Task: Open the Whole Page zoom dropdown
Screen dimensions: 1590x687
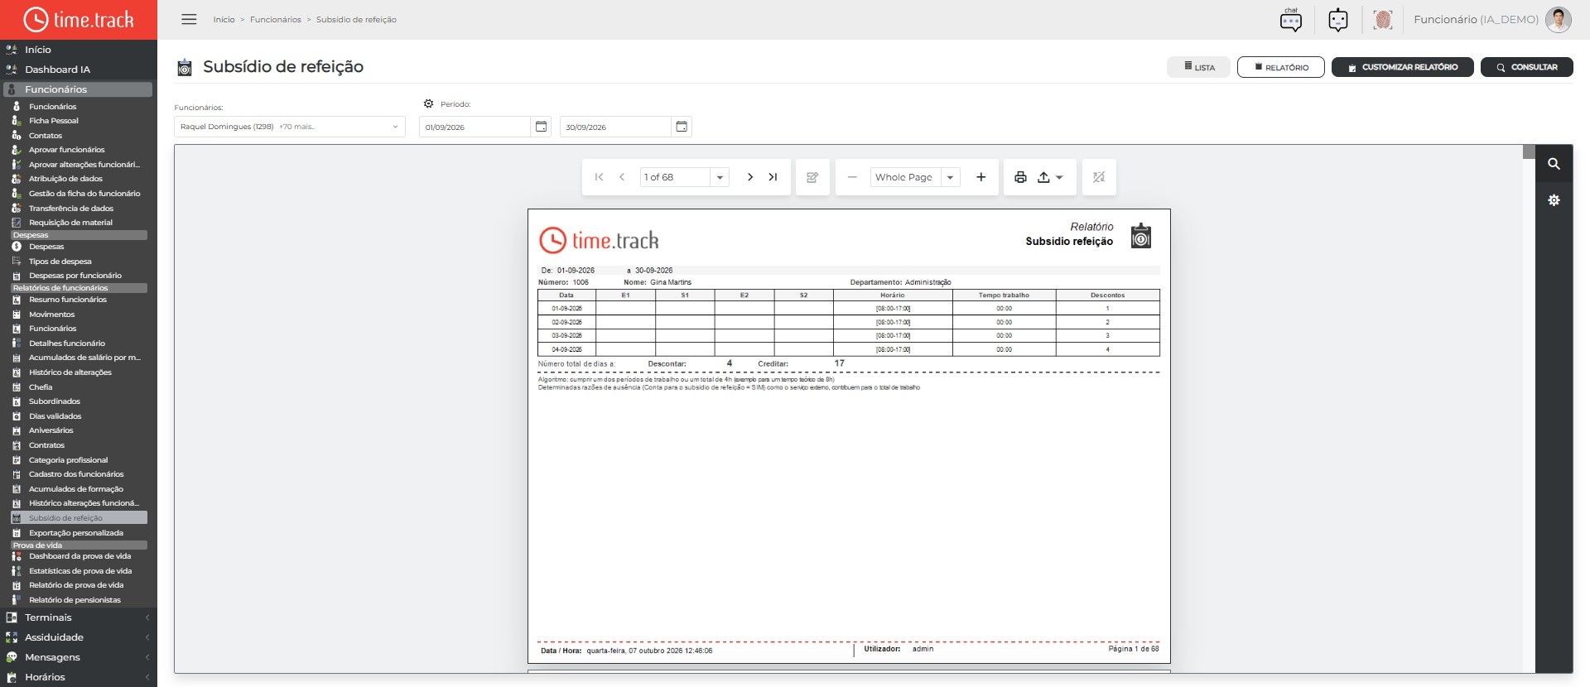Action: click(950, 177)
